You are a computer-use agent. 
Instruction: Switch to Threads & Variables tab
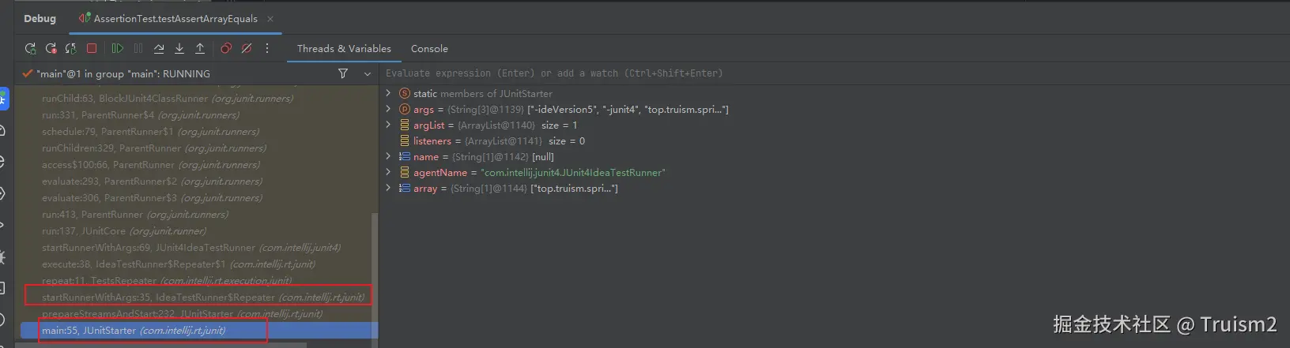coord(344,49)
